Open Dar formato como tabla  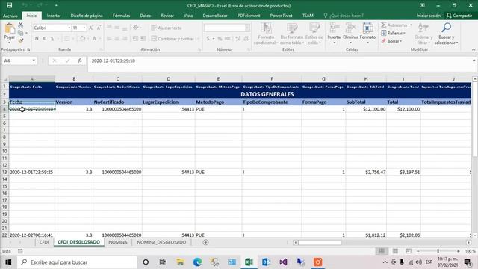[292, 34]
